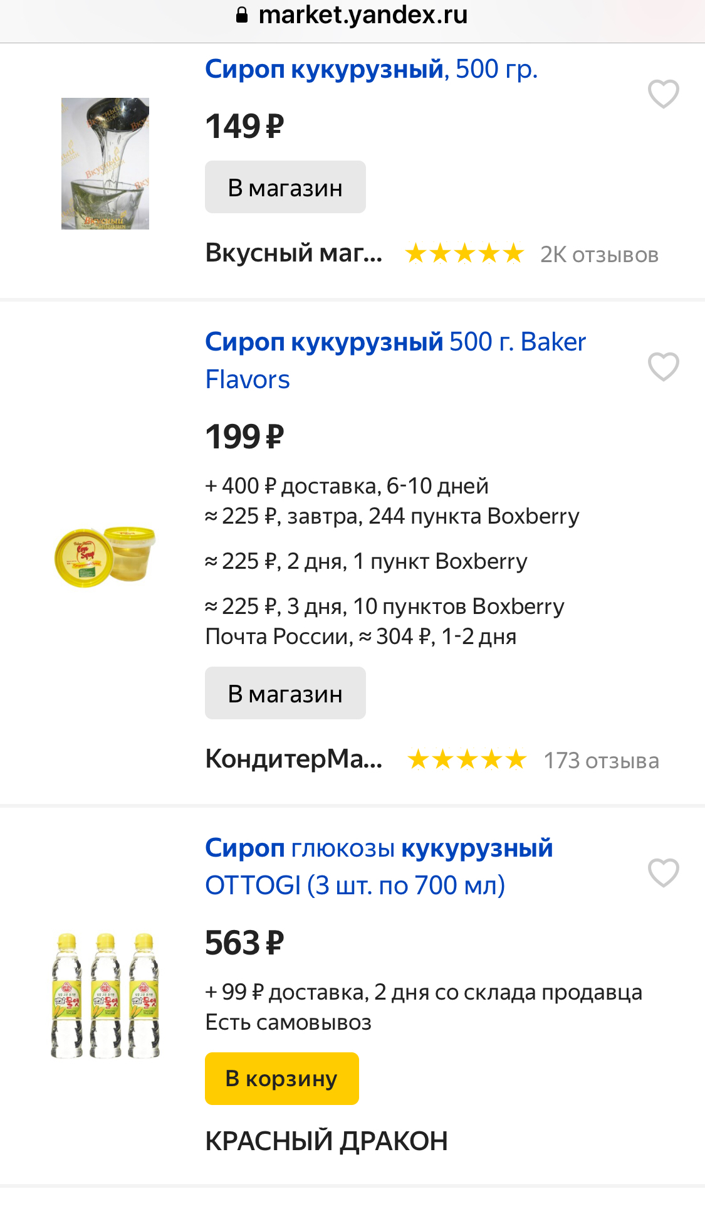Open the '2К отзывов' reviews
Screen dimensions: 705x1216
tap(599, 255)
